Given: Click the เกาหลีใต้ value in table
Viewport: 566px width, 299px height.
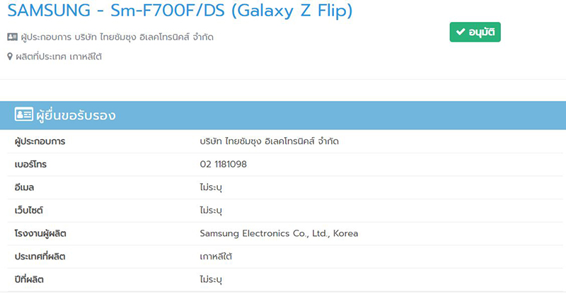Looking at the screenshot, I should pos(216,257).
